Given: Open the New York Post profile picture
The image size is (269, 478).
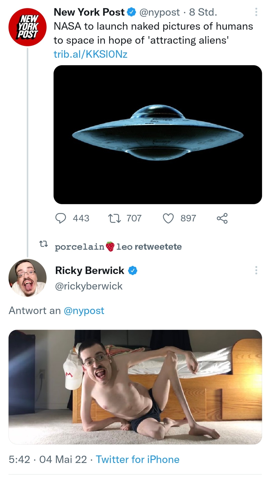Looking at the screenshot, I should pos(28,27).
